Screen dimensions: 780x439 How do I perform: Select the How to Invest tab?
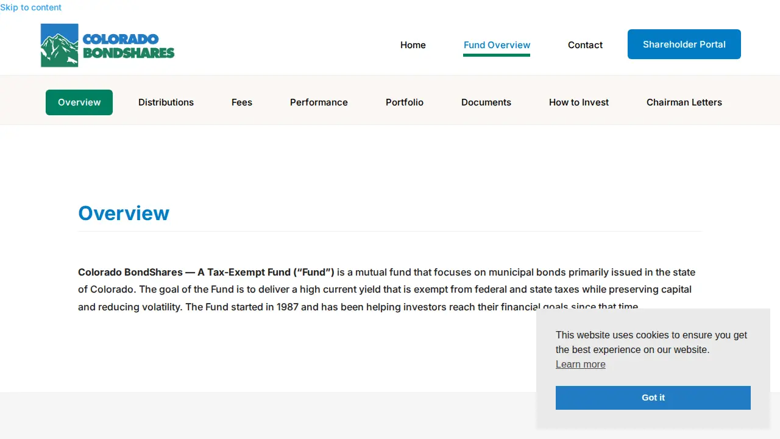579,102
